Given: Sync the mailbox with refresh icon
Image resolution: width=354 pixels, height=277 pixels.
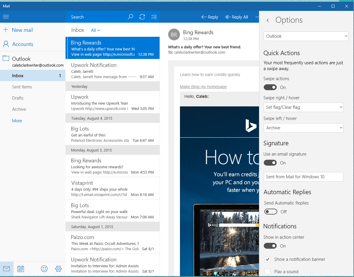Looking at the screenshot, I should [142, 17].
